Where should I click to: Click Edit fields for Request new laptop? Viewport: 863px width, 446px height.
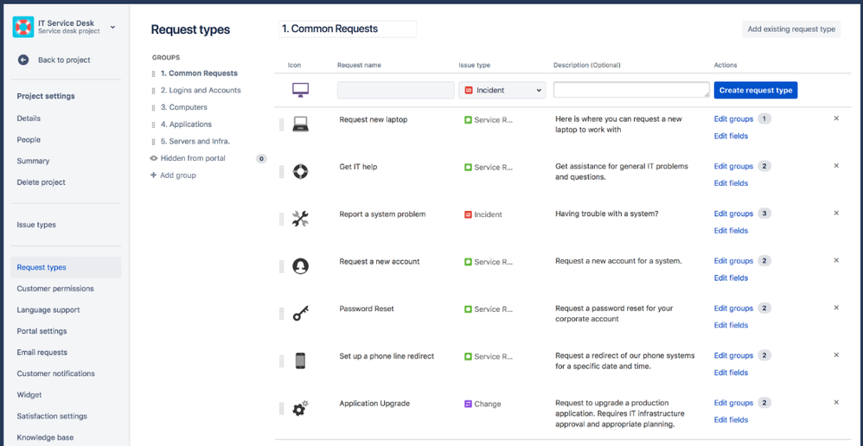[x=731, y=136]
